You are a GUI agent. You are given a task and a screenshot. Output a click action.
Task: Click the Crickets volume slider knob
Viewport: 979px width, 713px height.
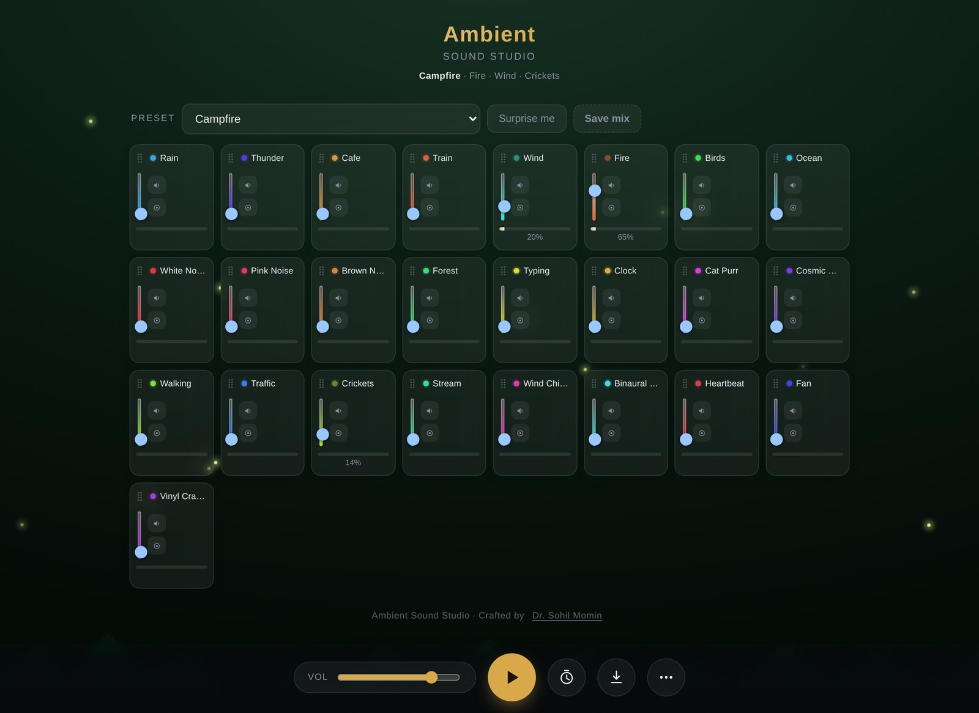pyautogui.click(x=322, y=434)
